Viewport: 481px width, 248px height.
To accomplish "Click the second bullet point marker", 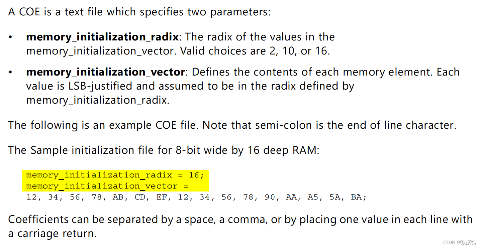I will (x=11, y=72).
